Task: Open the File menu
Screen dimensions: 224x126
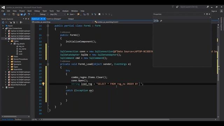Action: (3, 11)
